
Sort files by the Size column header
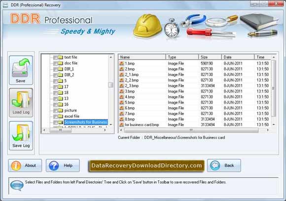point(210,57)
